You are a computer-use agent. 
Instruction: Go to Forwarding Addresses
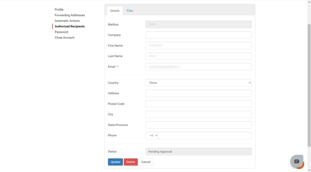70,15
